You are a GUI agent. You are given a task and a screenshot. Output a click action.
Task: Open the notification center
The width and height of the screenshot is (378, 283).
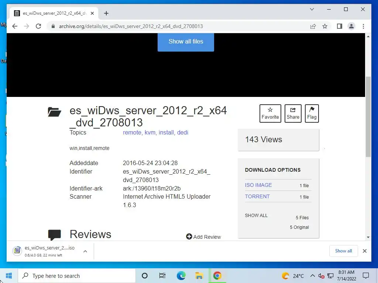click(366, 276)
